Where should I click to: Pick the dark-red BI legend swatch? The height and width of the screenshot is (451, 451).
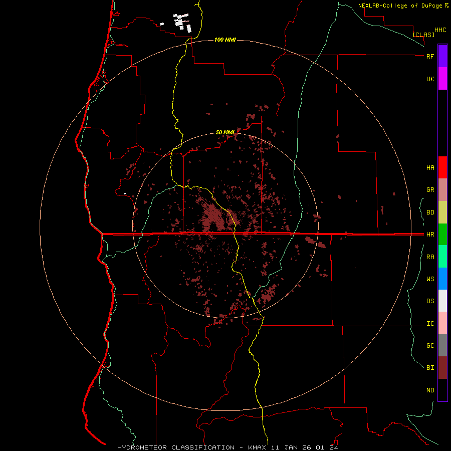[x=442, y=368]
